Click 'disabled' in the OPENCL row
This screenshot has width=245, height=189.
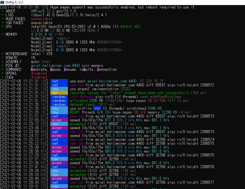coord(39,73)
